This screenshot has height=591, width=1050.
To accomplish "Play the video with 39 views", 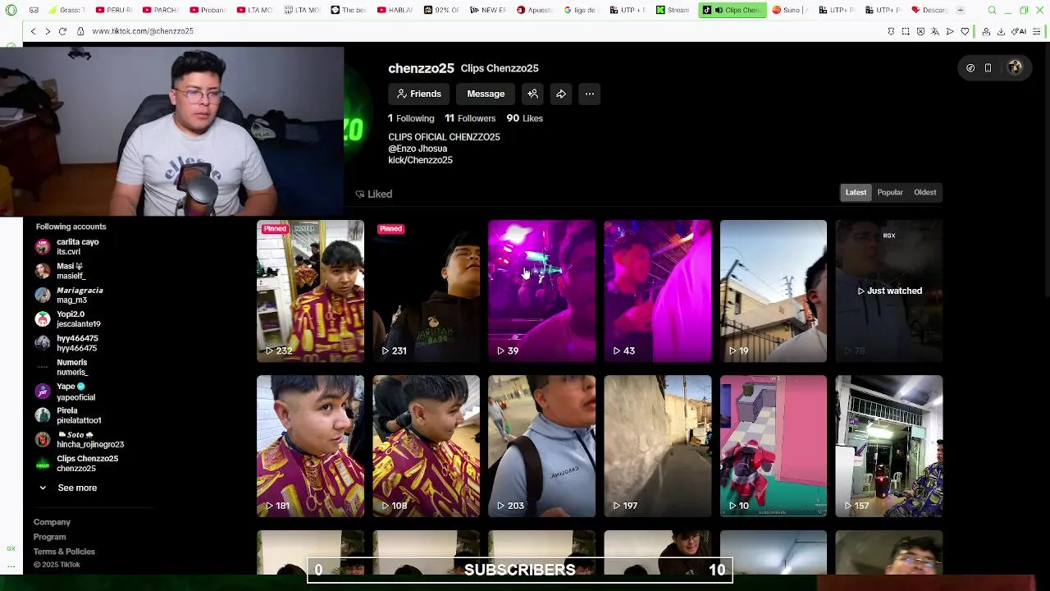I will (541, 291).
